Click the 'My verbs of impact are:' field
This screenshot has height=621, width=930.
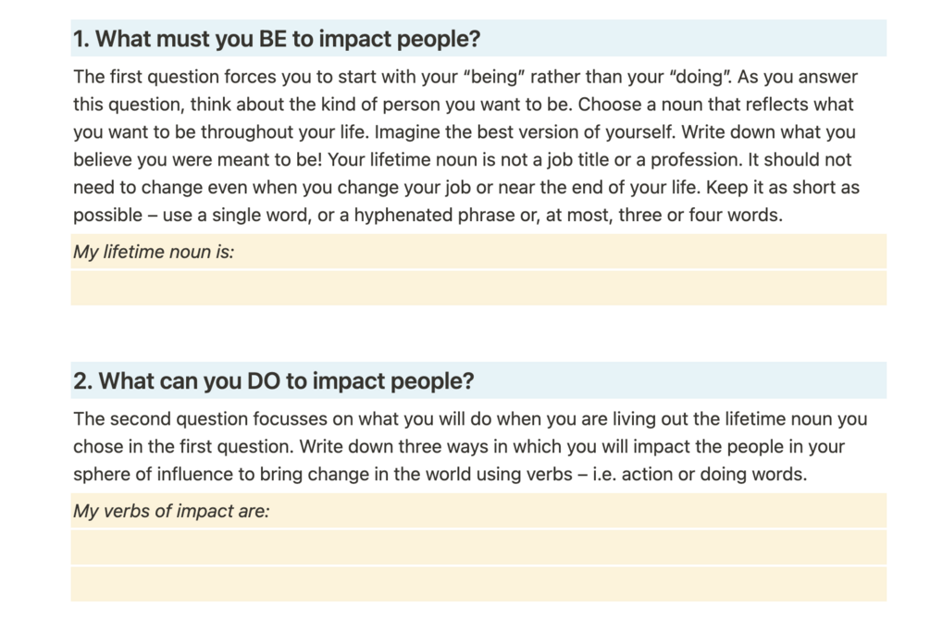[x=478, y=511]
